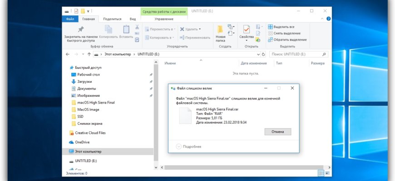Click Select none (Снять выделение)

click(x=284, y=33)
